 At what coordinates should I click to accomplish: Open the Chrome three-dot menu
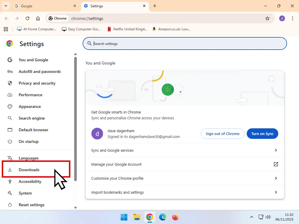click(x=293, y=18)
